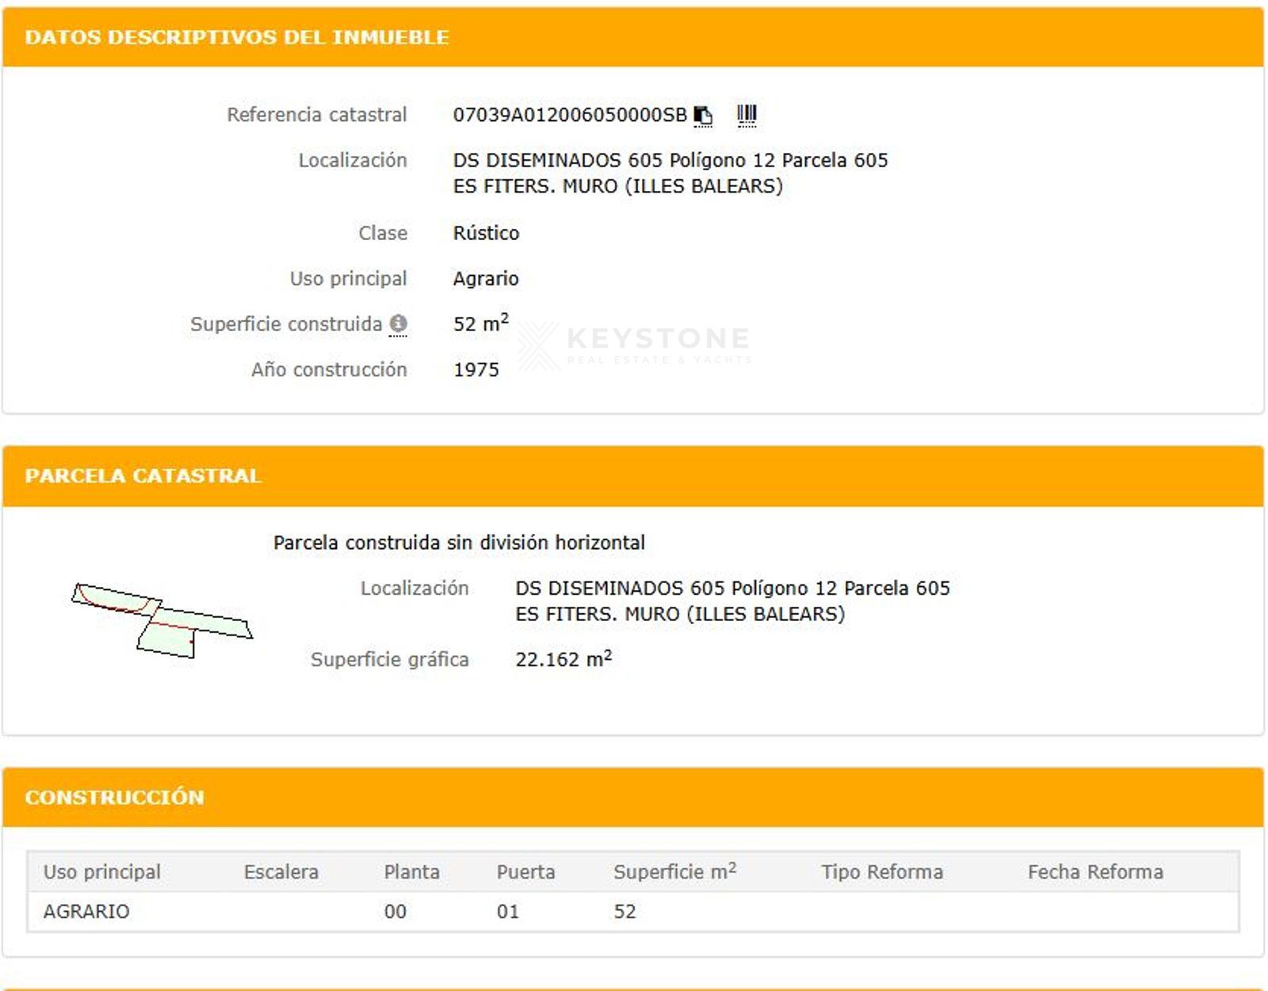
Task: Click the Planta column header
Action: [411, 871]
